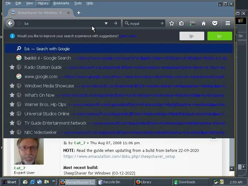Submit the mypal search with its arrow
The height and width of the screenshot is (186, 248).
(x=162, y=24)
